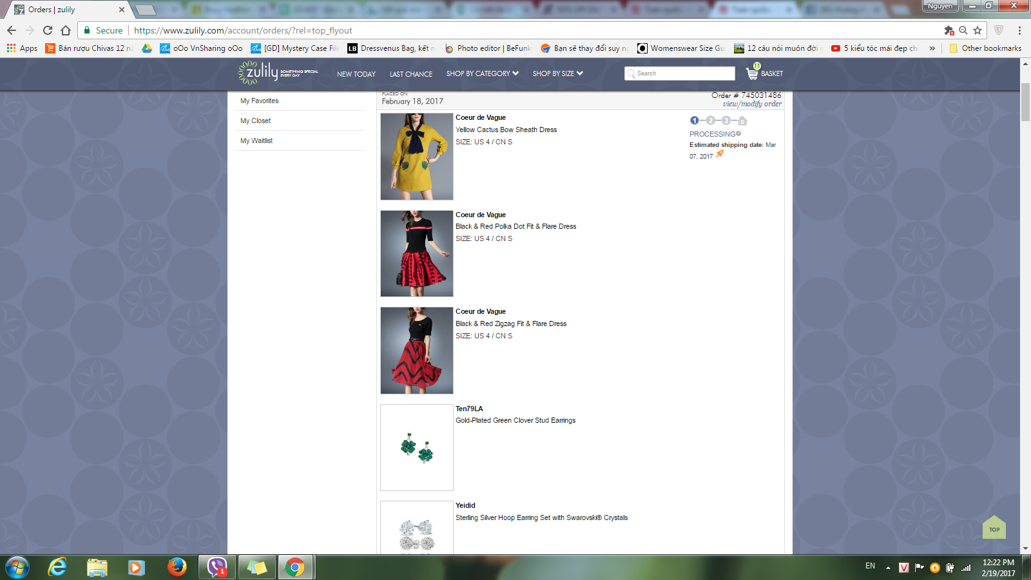Click the processing info help icon
This screenshot has width=1031, height=580.
738,134
